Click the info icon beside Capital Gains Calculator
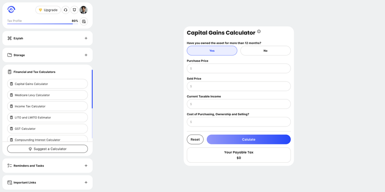Image resolution: width=385 pixels, height=192 pixels. (259, 32)
